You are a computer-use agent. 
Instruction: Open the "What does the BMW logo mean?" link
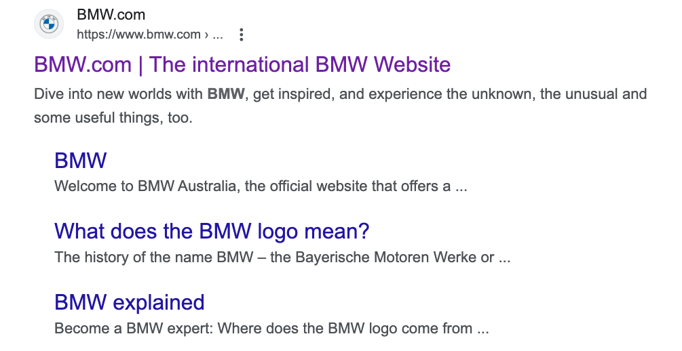[x=212, y=231]
